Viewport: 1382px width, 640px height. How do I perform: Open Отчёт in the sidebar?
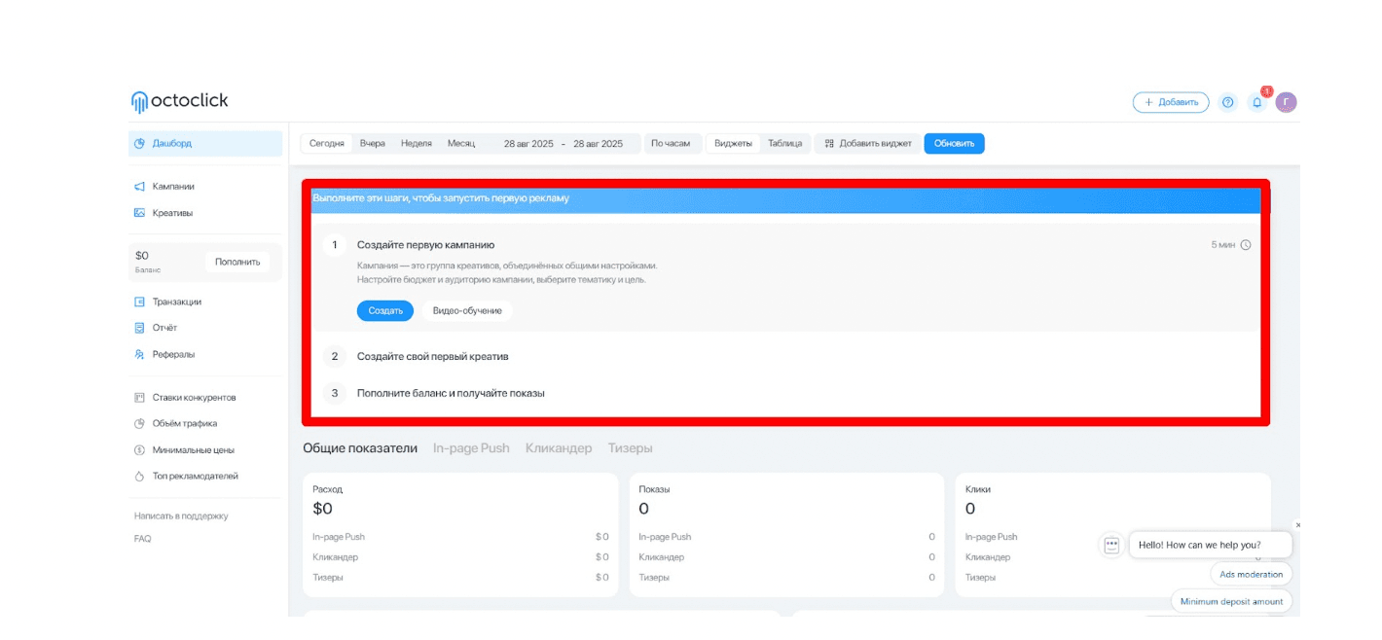click(164, 328)
